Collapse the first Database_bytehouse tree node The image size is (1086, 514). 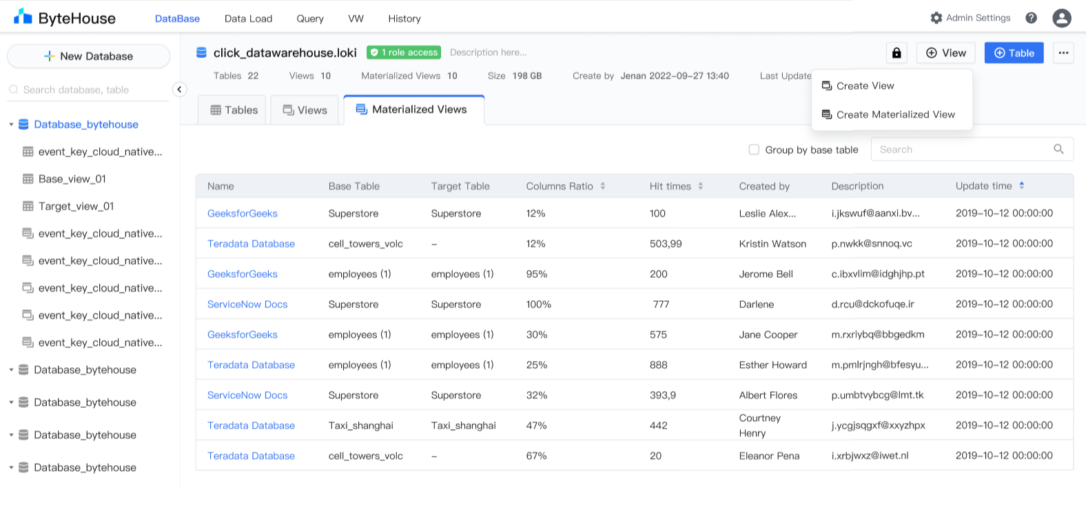click(x=12, y=125)
